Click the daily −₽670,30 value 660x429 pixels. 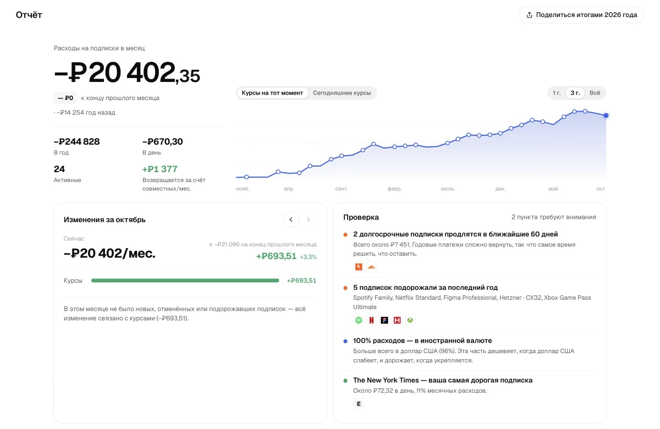tap(163, 142)
